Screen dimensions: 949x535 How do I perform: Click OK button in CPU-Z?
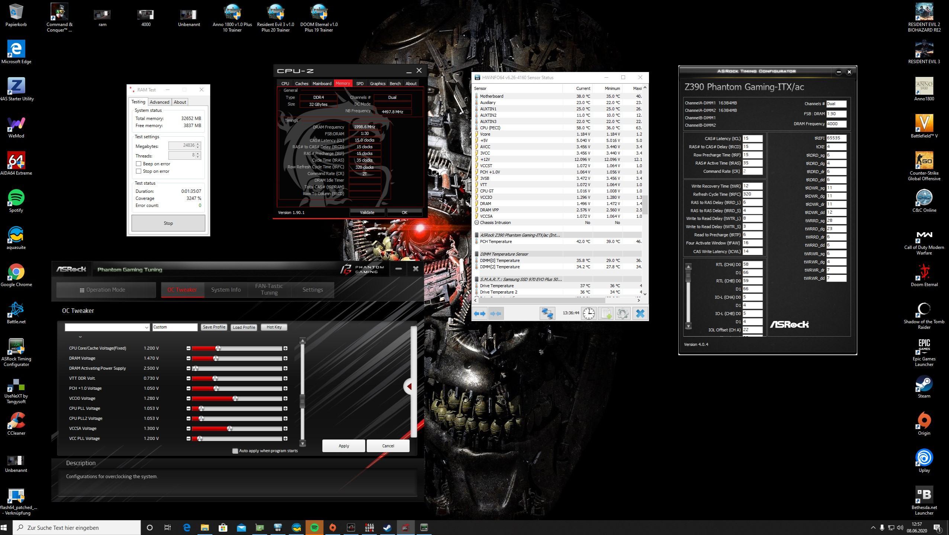(x=404, y=213)
